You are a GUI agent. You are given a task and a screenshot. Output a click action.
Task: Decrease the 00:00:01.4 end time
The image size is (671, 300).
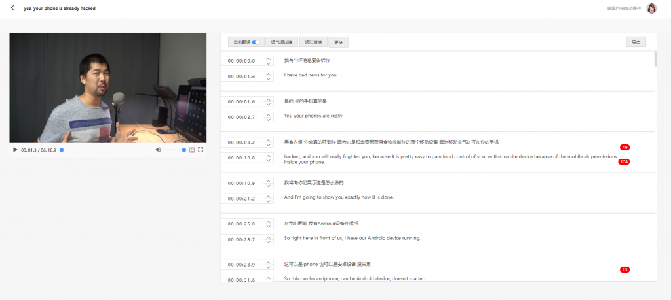click(x=268, y=79)
